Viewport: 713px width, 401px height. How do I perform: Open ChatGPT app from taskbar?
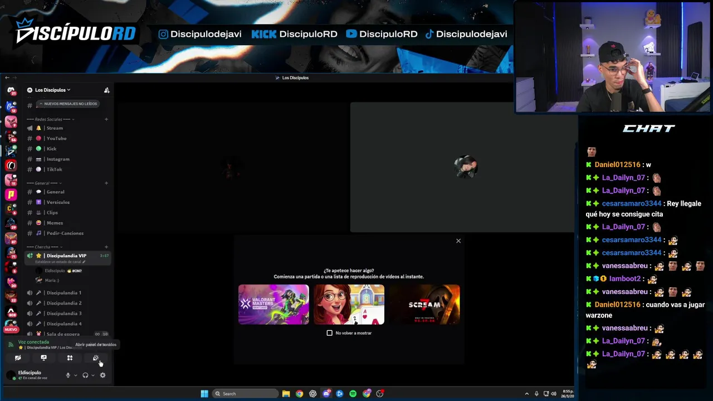click(313, 394)
